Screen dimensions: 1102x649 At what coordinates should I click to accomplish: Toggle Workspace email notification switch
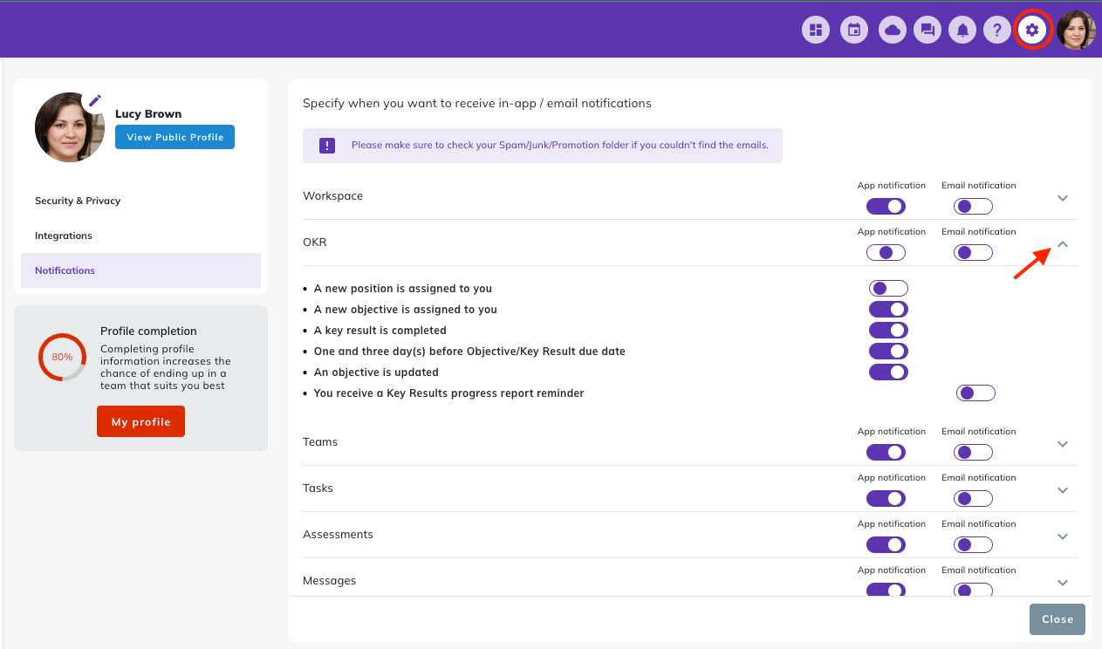(x=973, y=207)
